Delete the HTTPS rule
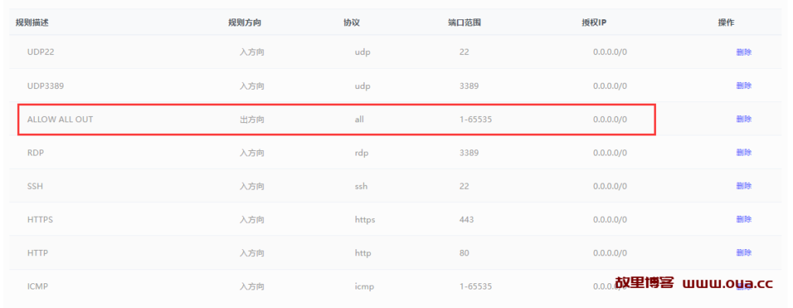This screenshot has height=308, width=793. tap(743, 219)
